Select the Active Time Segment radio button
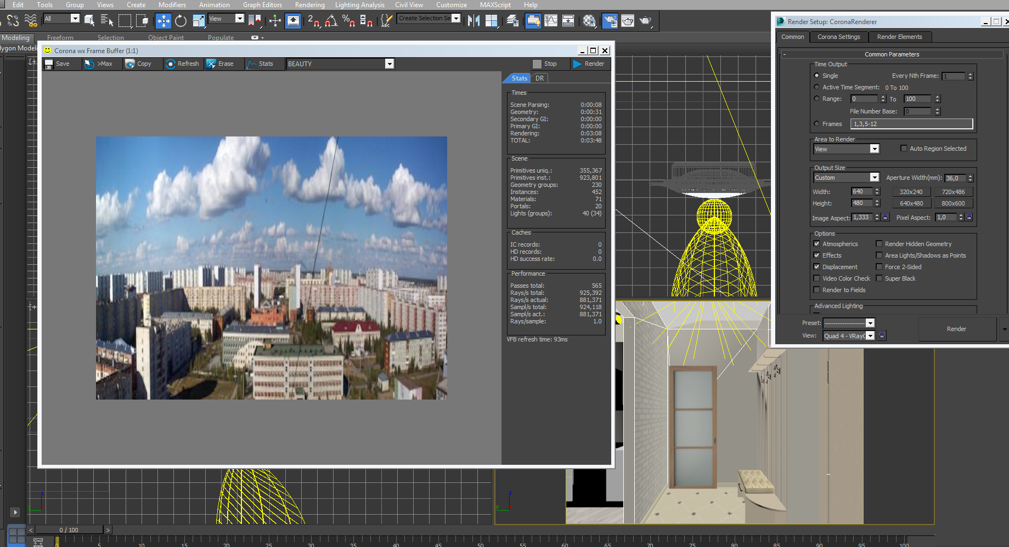The image size is (1009, 547). tap(816, 87)
